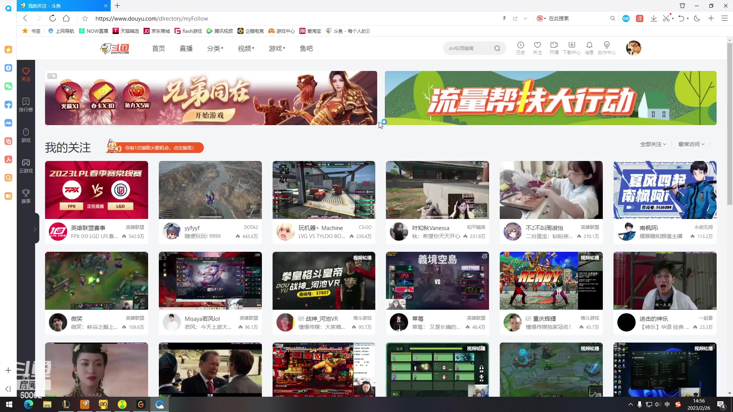Go back with the browser back arrow
733x412 pixels.
pos(25,18)
